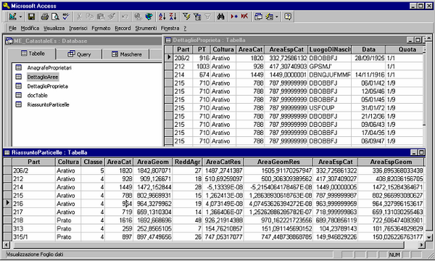Click the New Record icon
Viewport: 435px width, 261px height.
(x=234, y=17)
